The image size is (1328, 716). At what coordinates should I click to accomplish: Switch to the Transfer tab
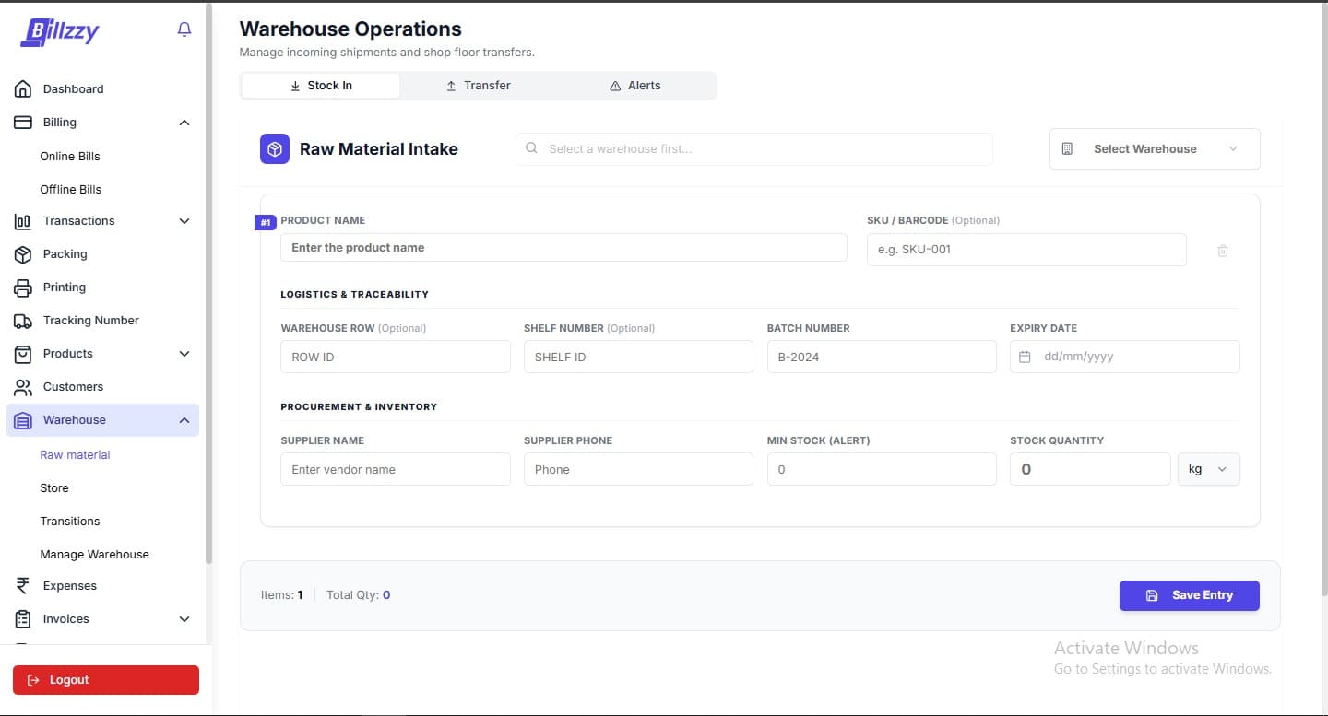tap(479, 86)
